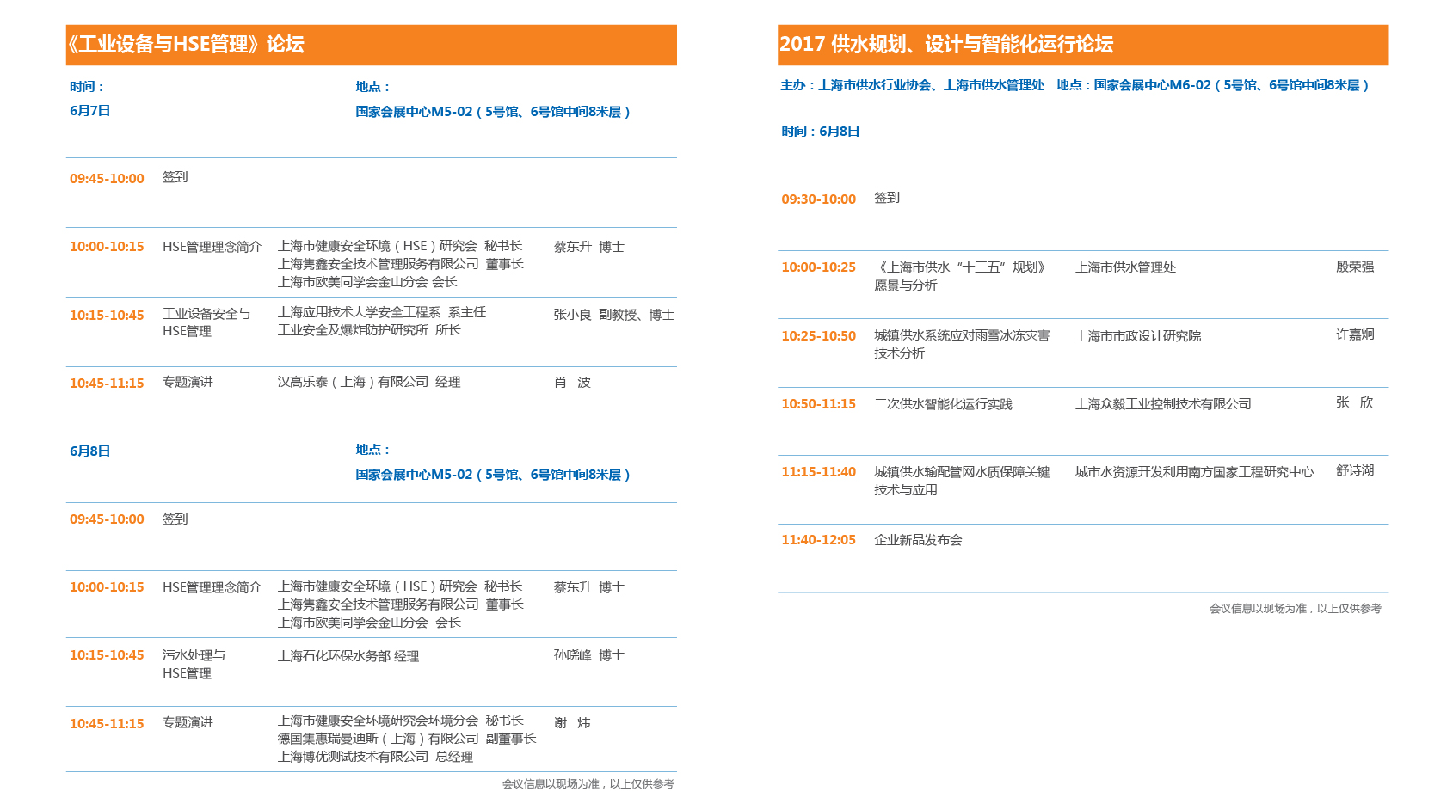Click the 污水处理与HSE管理 topic

click(194, 664)
